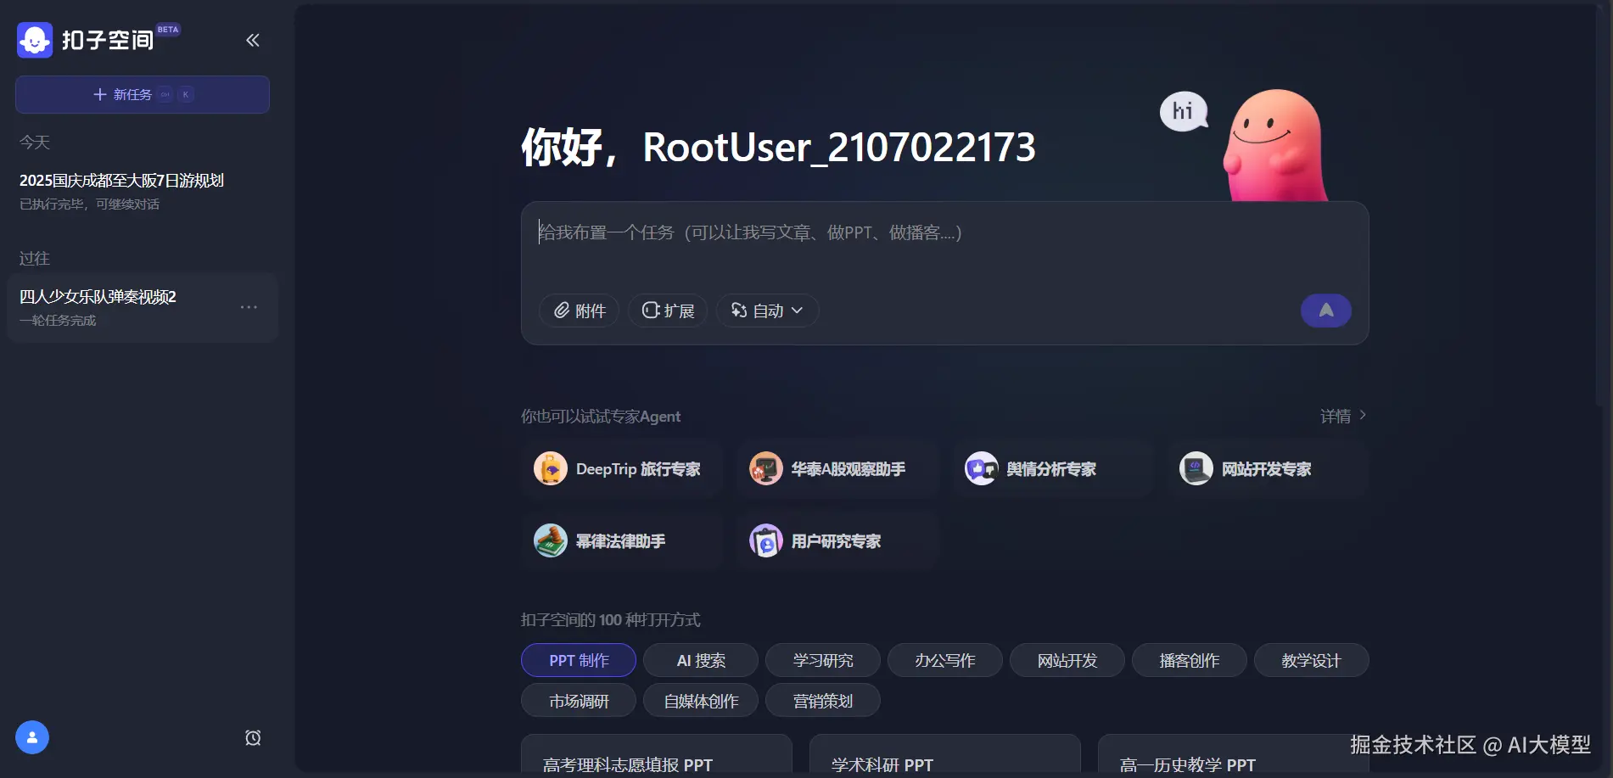Select the 办公写作 tab
The height and width of the screenshot is (778, 1613).
(x=945, y=660)
